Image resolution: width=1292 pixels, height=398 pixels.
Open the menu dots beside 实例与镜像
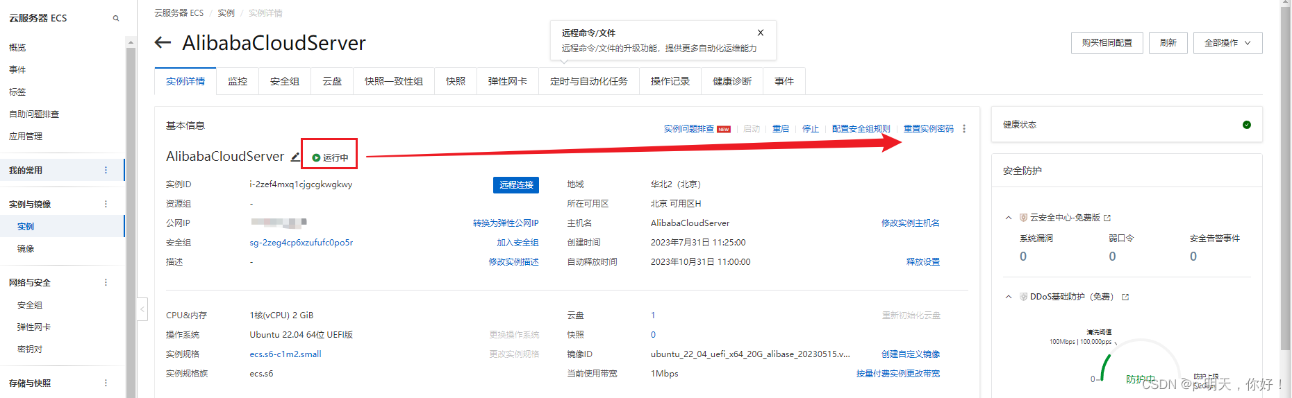[106, 204]
